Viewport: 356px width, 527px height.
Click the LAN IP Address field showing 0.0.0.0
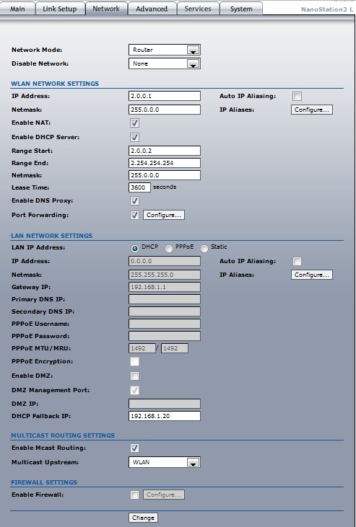click(165, 261)
